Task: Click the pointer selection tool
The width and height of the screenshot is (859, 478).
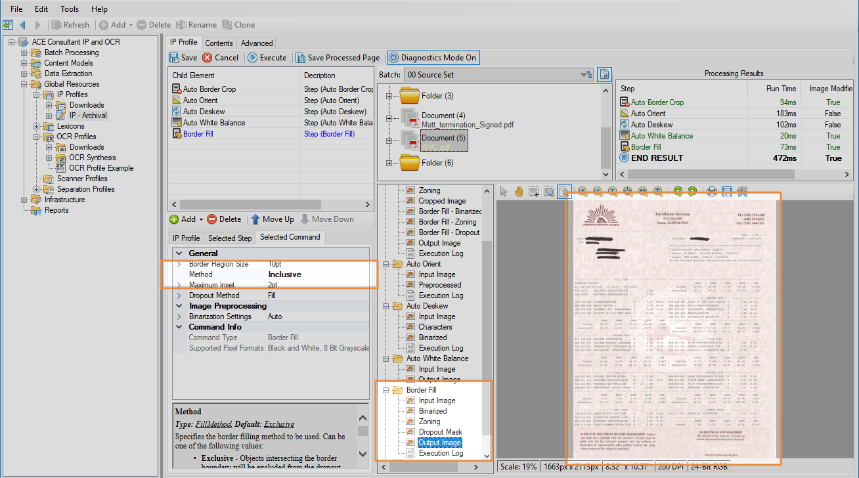Action: [x=504, y=192]
